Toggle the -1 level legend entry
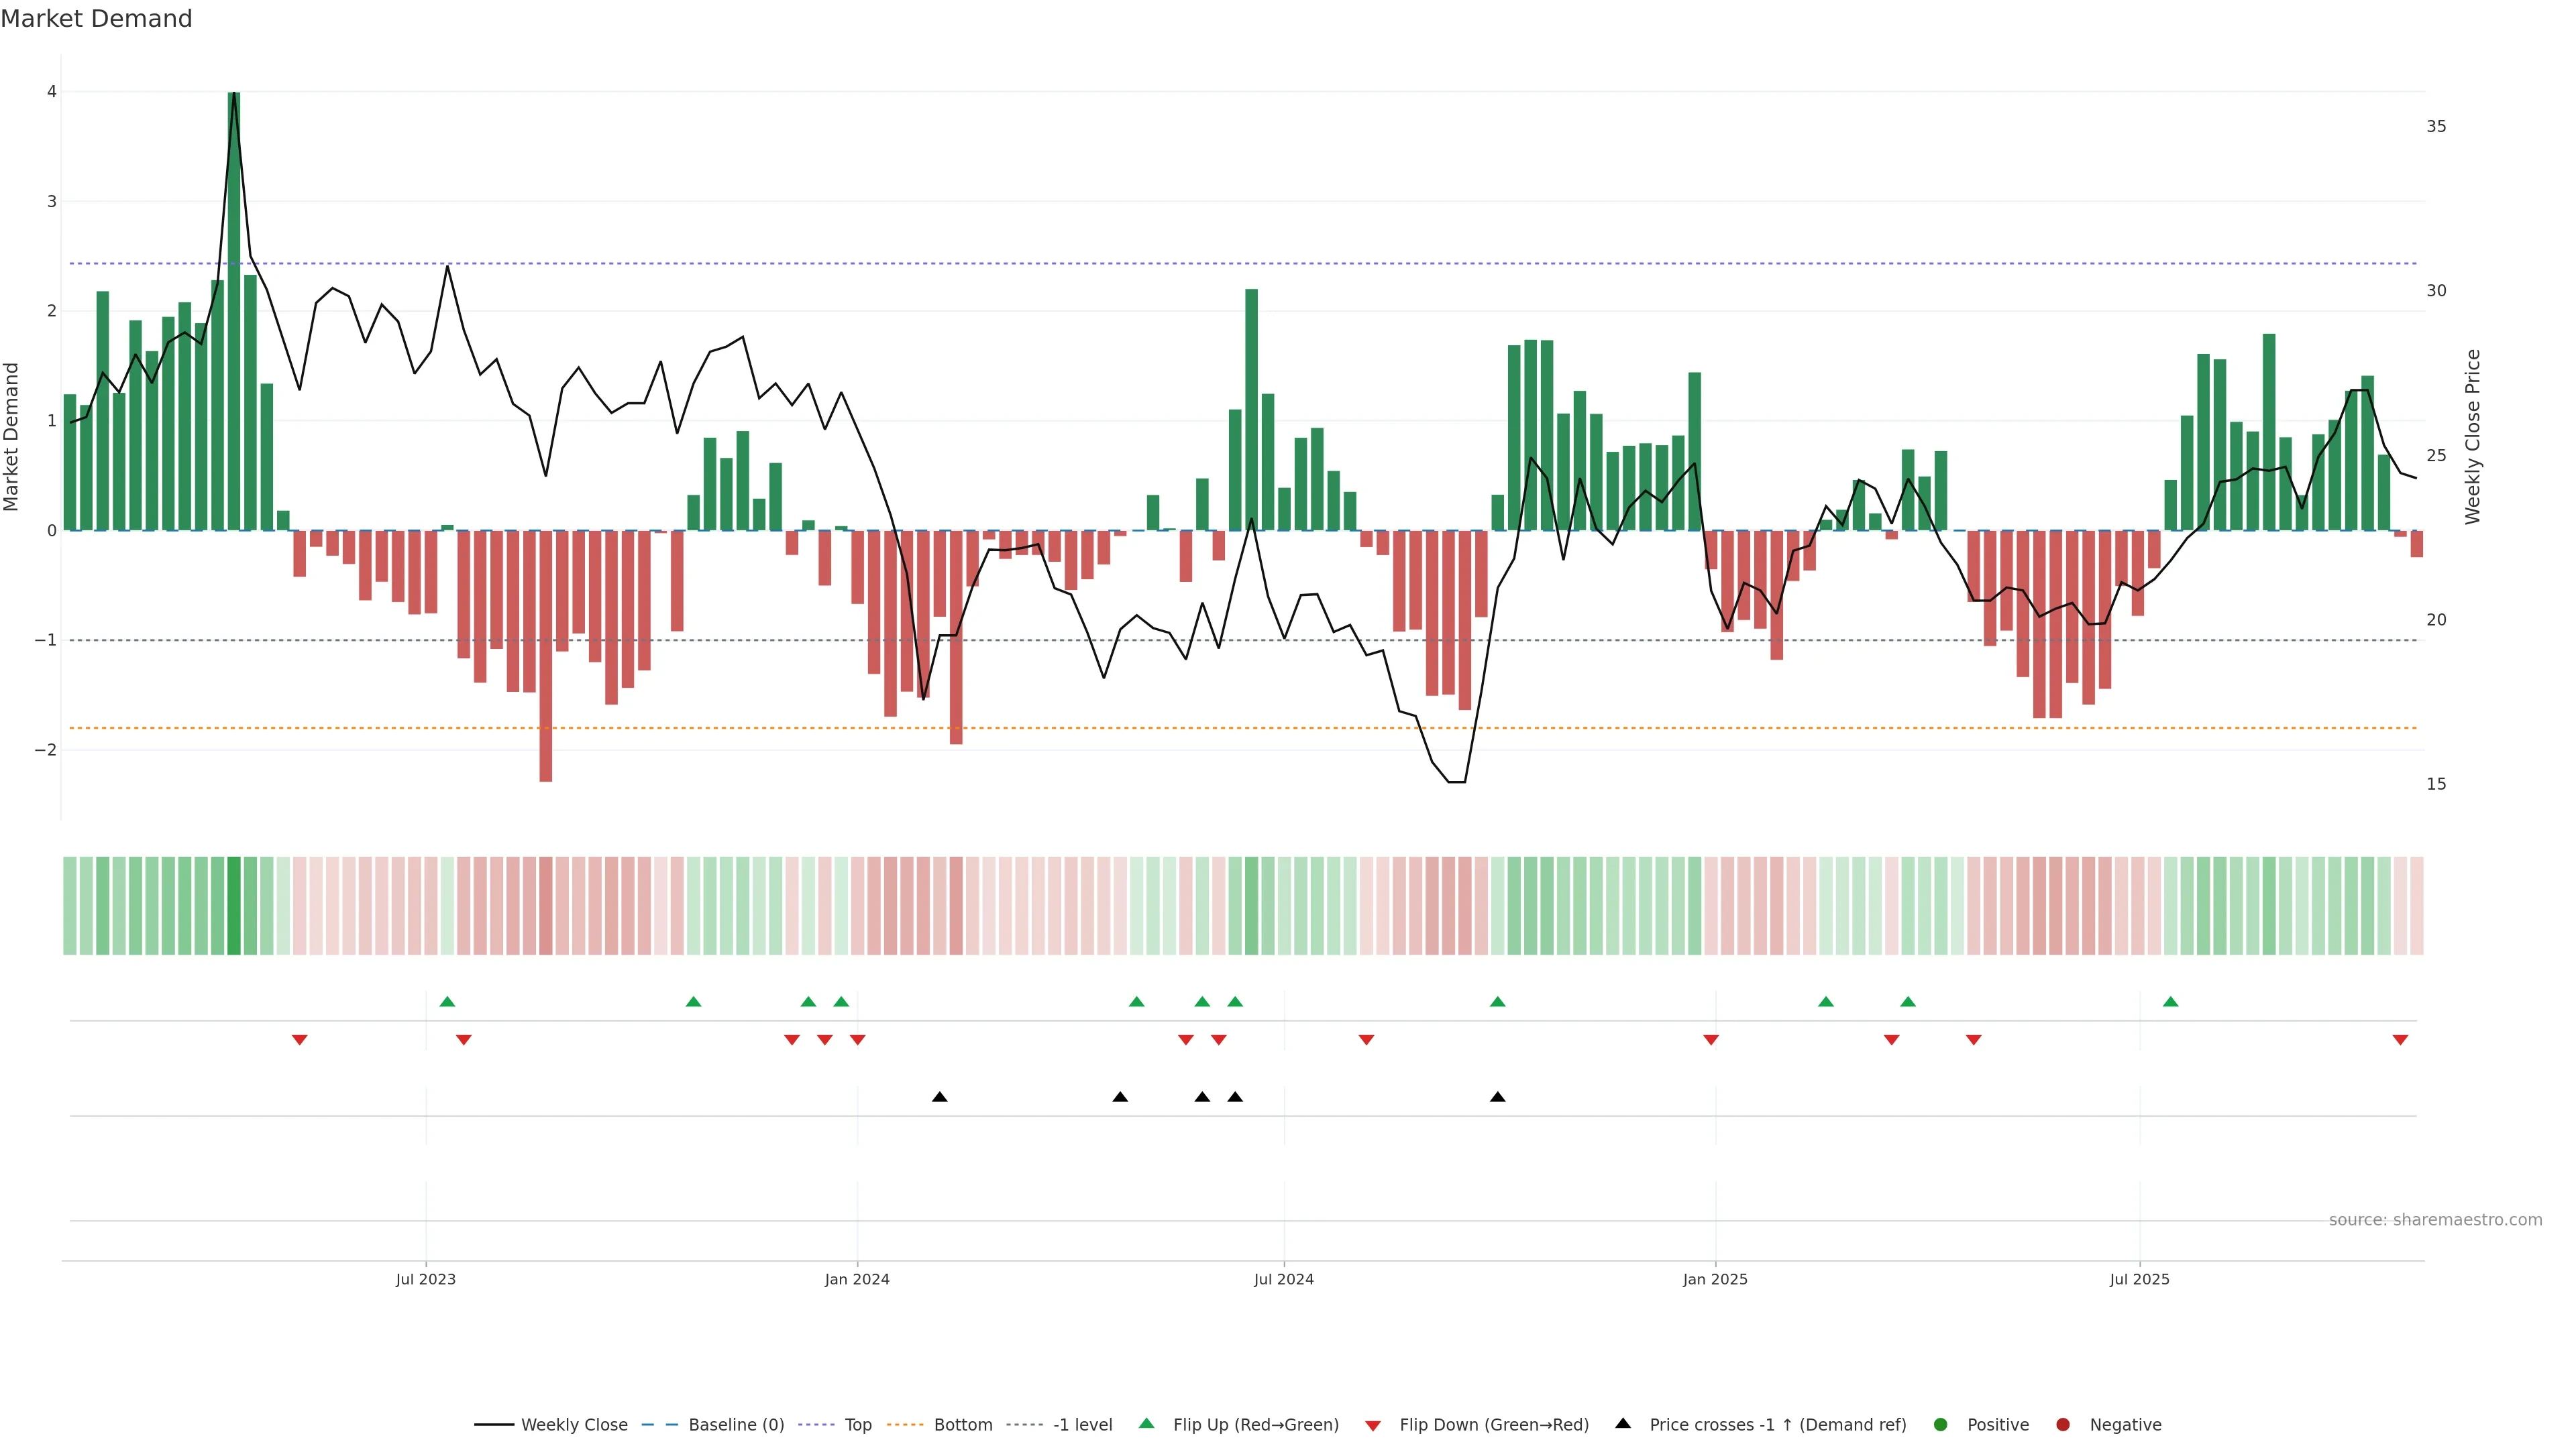2576x1448 pixels. (x=1082, y=1424)
